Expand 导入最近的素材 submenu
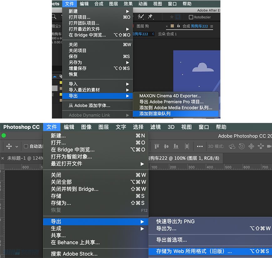Image resolution: width=272 pixels, height=258 pixels. pos(128,90)
